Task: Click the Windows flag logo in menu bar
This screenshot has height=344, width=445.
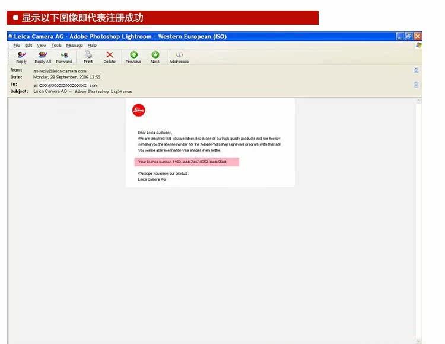Action: pyautogui.click(x=419, y=46)
